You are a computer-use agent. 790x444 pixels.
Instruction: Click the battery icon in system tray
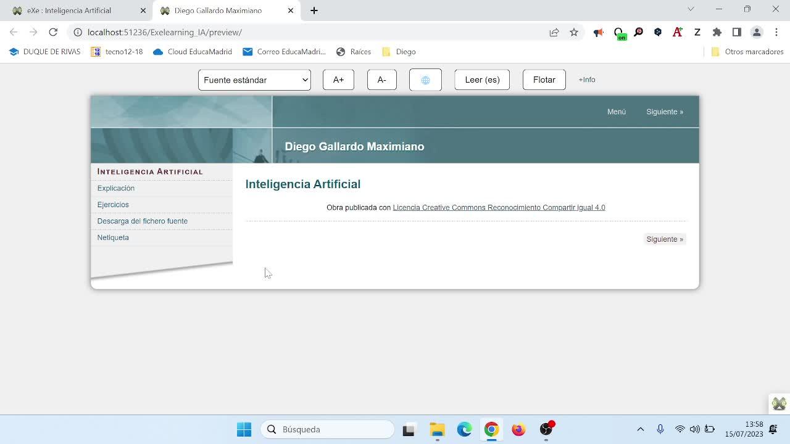[x=710, y=429]
